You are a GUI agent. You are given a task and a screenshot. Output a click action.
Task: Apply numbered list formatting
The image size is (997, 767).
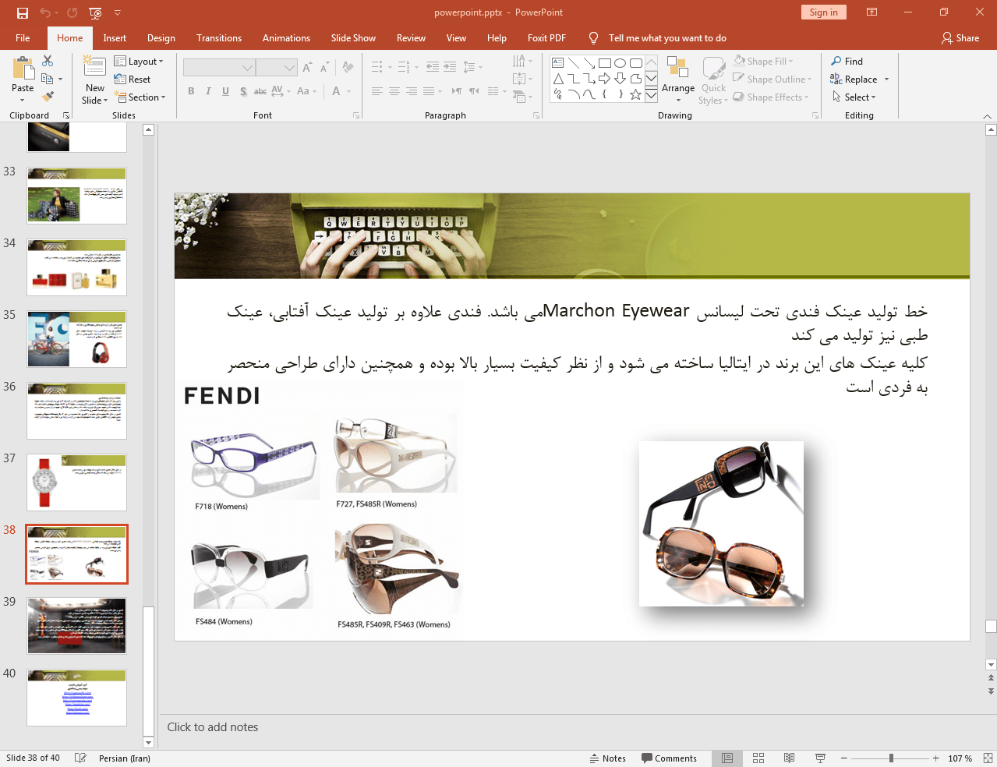404,67
